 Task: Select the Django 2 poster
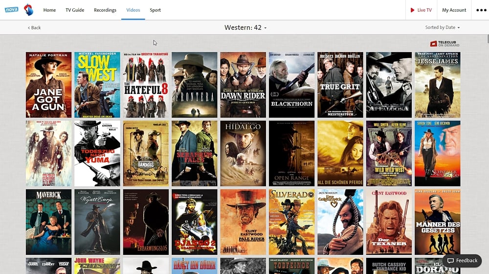click(195, 222)
